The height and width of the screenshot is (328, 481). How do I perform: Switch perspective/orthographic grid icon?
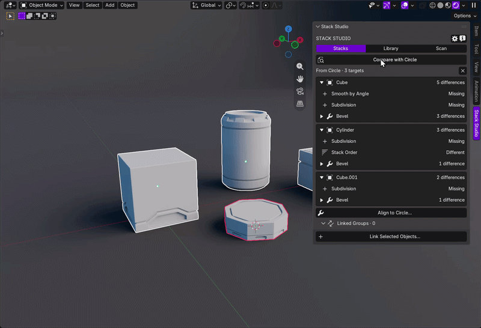[300, 103]
